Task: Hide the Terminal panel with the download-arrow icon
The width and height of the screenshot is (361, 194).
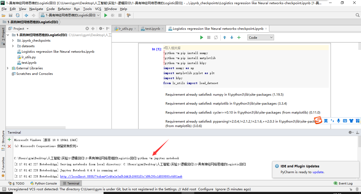Action: click(357, 132)
